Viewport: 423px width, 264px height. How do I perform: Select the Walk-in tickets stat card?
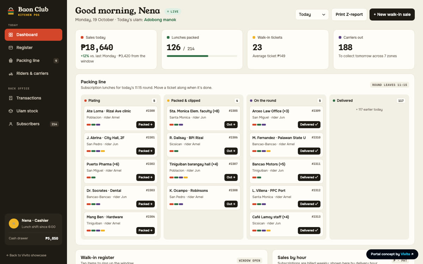[x=288, y=49]
